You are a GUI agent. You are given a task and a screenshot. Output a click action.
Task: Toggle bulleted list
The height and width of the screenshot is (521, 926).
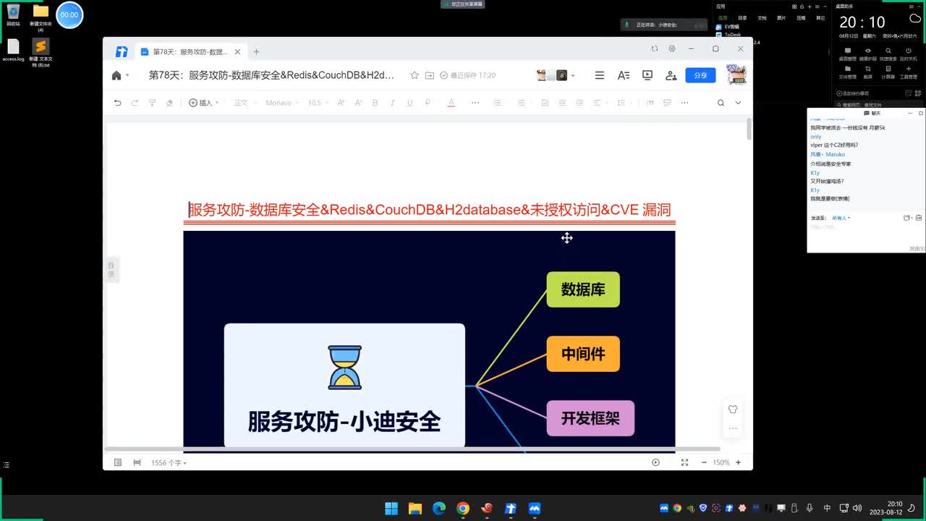click(497, 103)
